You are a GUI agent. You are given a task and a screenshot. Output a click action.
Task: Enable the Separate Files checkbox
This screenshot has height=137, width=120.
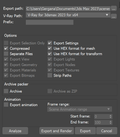point(6,54)
